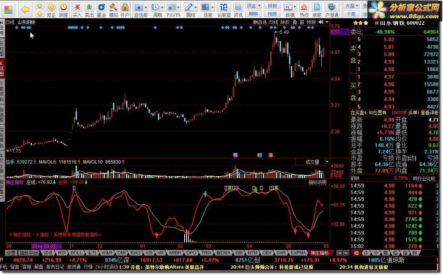
Task: Switch to the BOLL indicator tab
Action: (x=76, y=253)
